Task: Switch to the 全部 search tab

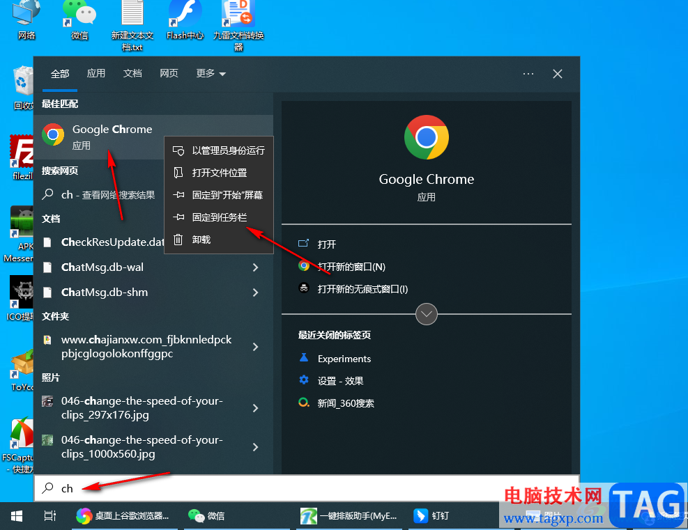Action: tap(60, 74)
